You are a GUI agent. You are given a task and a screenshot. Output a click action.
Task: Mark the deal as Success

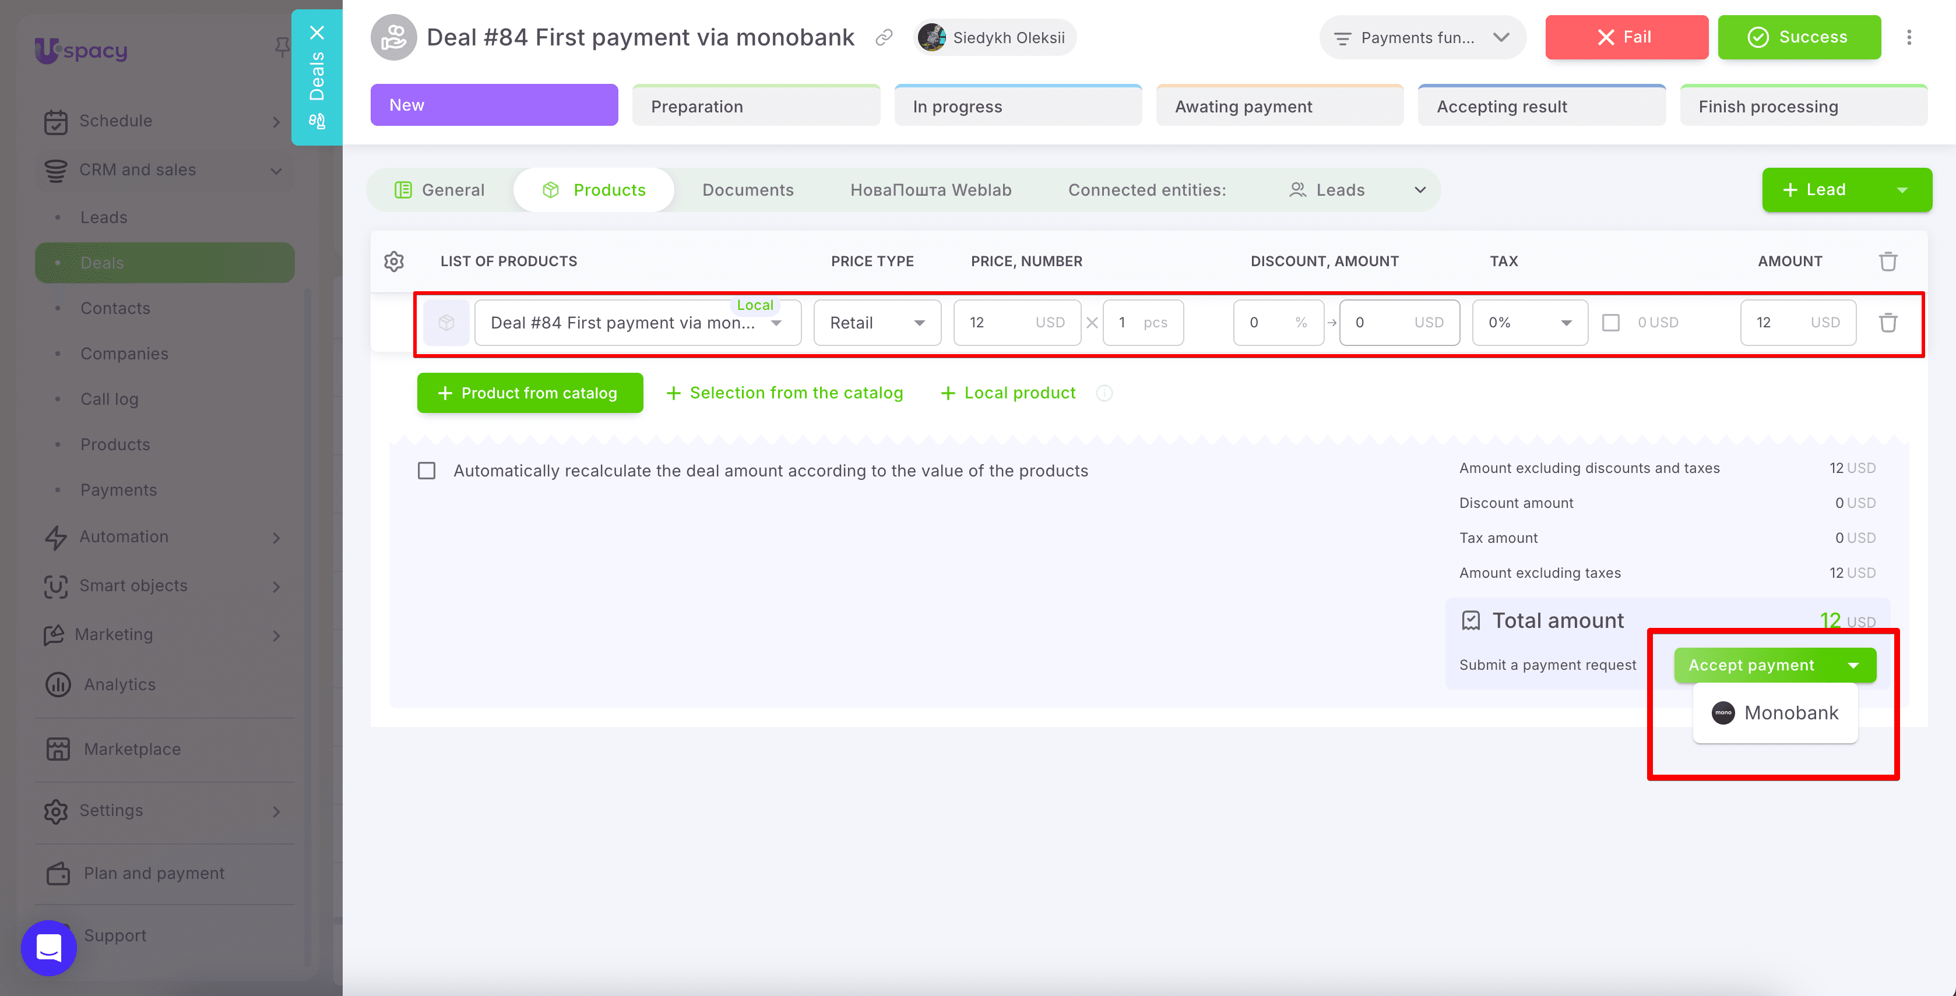pyautogui.click(x=1800, y=37)
